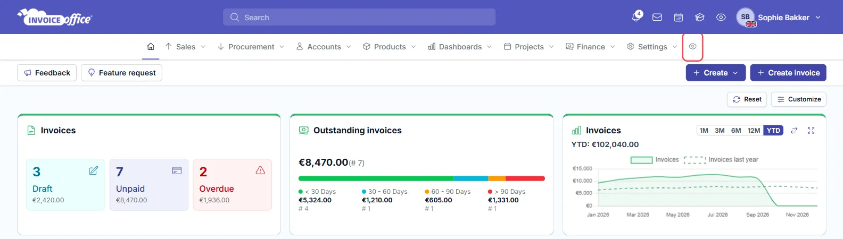Screen dimensions: 843x239
Task: Click the Sales up-arrow icon
Action: 169,47
